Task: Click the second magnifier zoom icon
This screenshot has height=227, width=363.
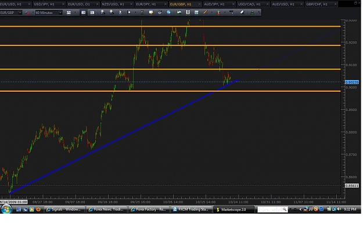Action: click(x=112, y=13)
